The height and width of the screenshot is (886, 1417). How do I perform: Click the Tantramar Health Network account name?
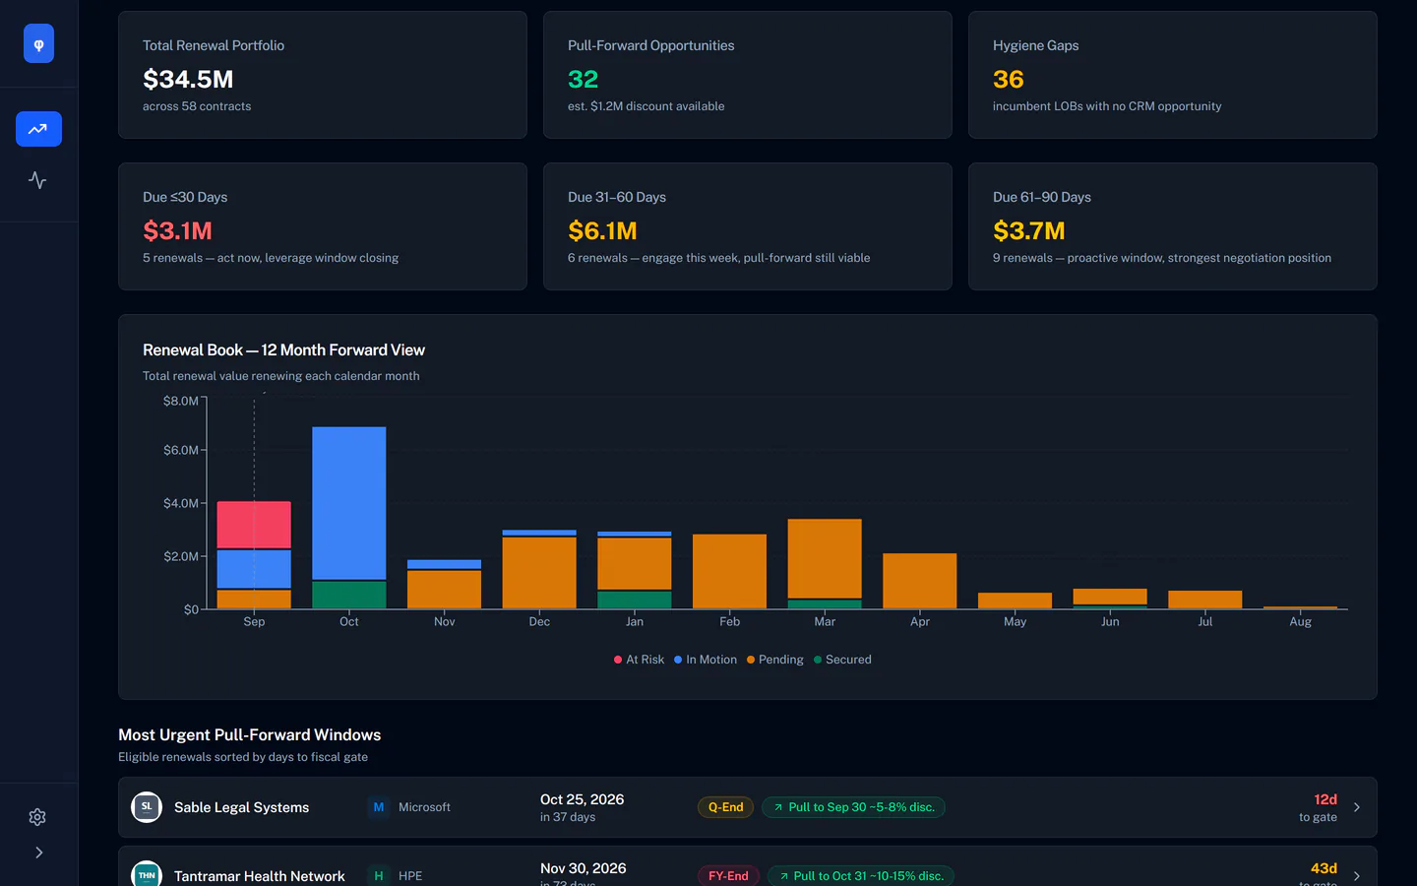coord(260,876)
